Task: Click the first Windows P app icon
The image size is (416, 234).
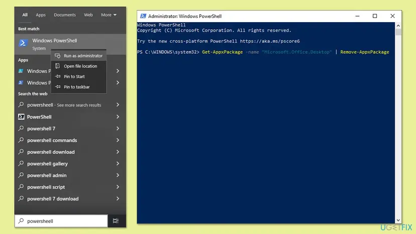Action: 21,71
